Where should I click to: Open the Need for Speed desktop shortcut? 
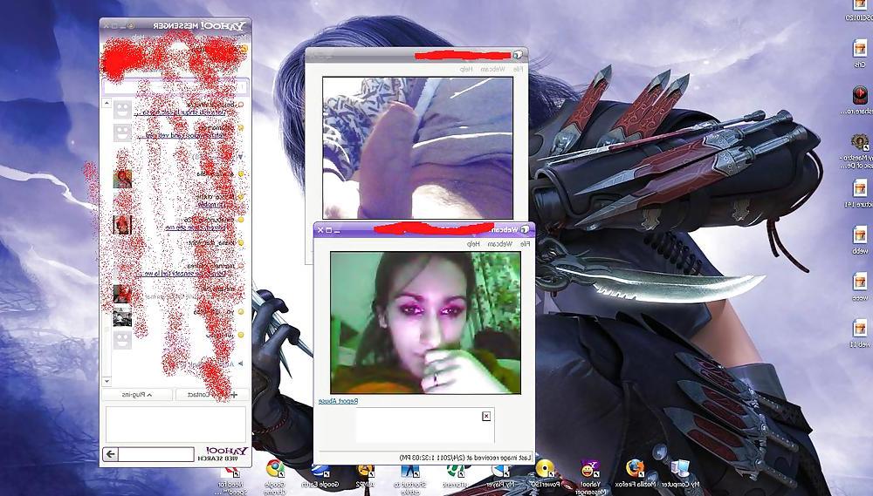pyautogui.click(x=230, y=480)
